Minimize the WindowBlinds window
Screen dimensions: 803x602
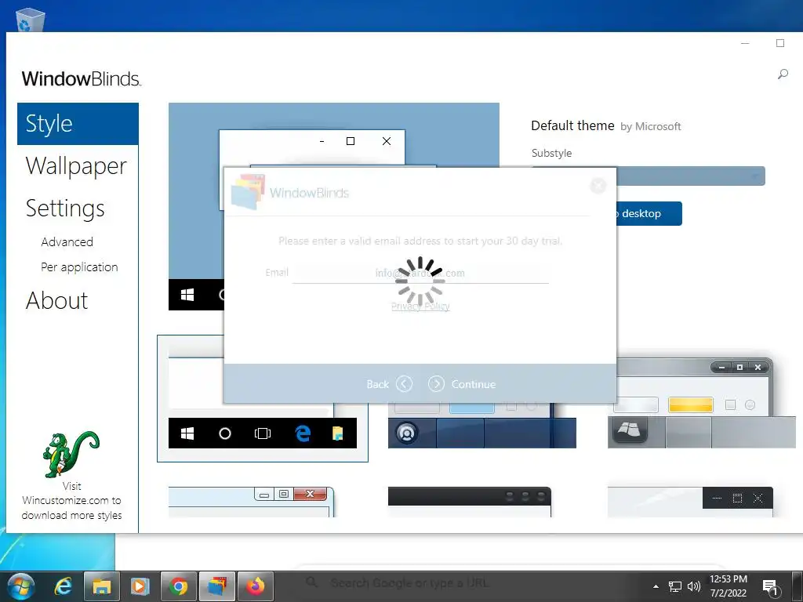click(x=745, y=44)
